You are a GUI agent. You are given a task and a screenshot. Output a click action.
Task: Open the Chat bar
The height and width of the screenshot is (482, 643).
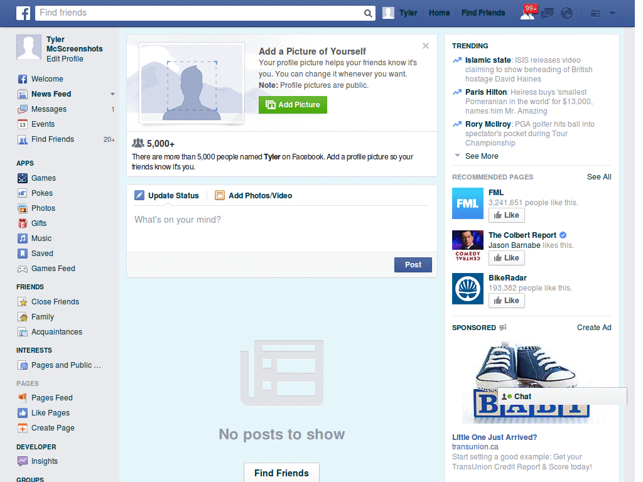[x=562, y=397]
